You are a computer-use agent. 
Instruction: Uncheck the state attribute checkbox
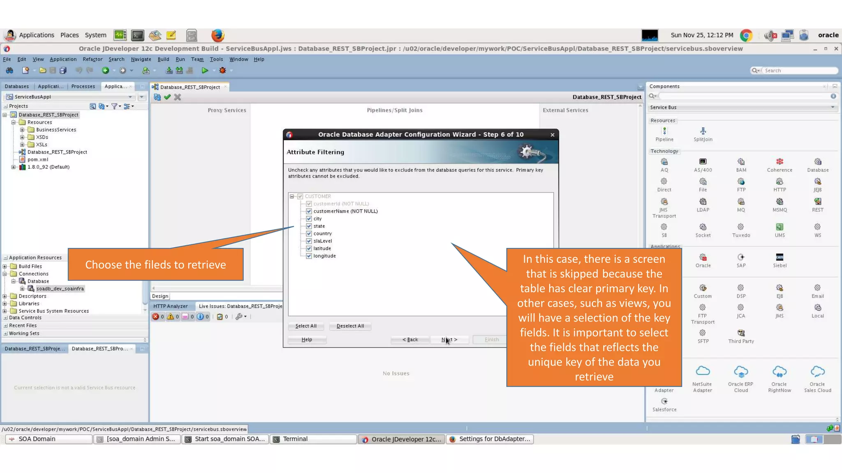coord(309,226)
